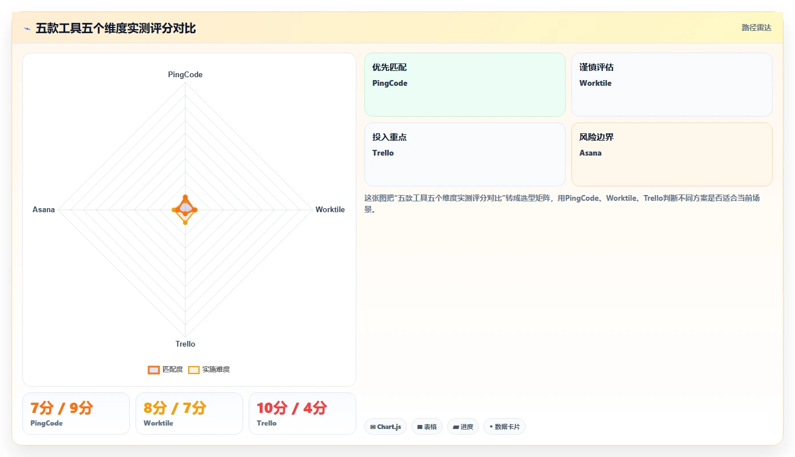This screenshot has height=457, width=795.
Task: Click the 数据卡片 tag chip
Action: tap(504, 427)
